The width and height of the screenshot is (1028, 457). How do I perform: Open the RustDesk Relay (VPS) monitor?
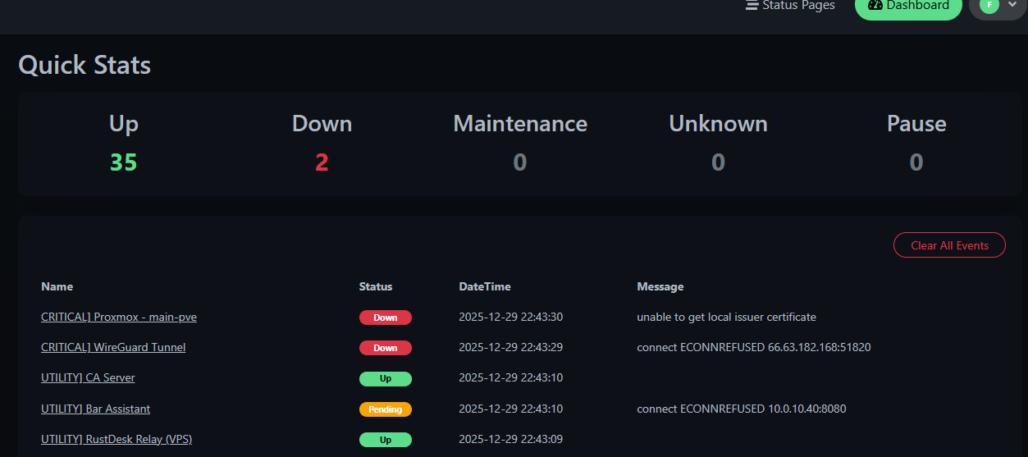tap(117, 439)
